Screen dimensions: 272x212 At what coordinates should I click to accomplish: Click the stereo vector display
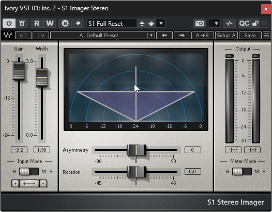pyautogui.click(x=136, y=89)
